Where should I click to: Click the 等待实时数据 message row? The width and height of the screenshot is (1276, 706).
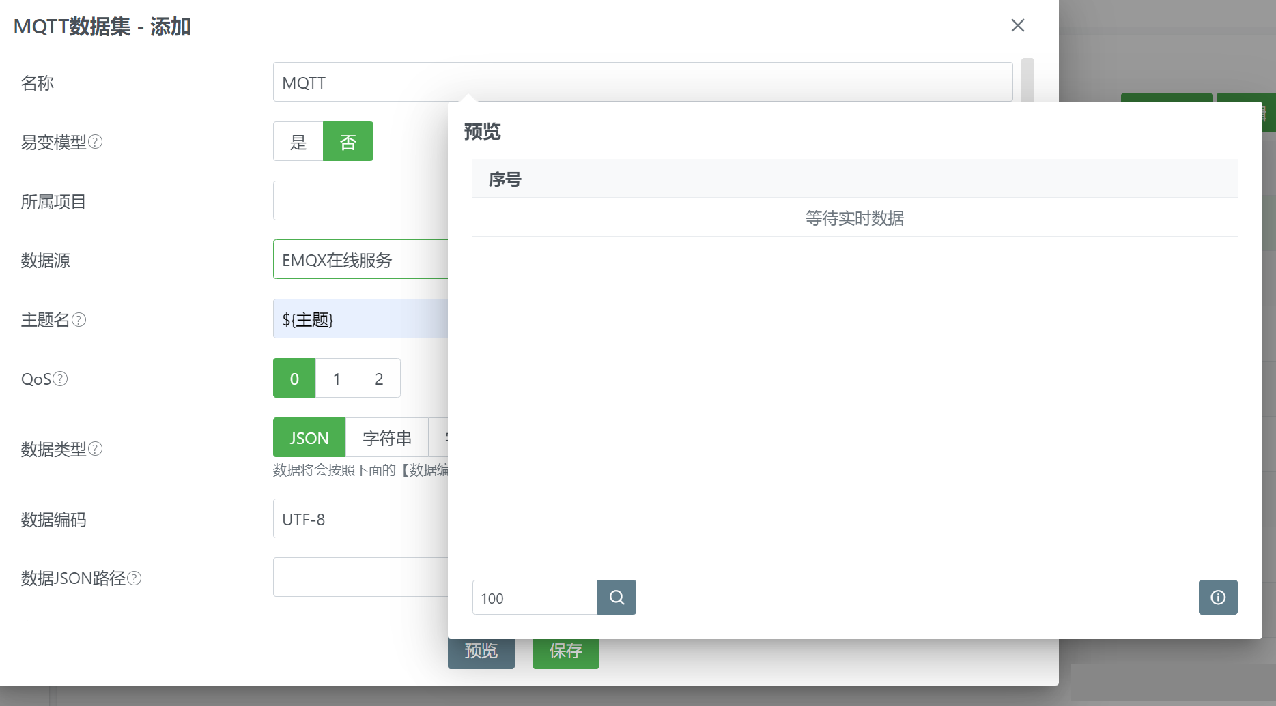[855, 218]
